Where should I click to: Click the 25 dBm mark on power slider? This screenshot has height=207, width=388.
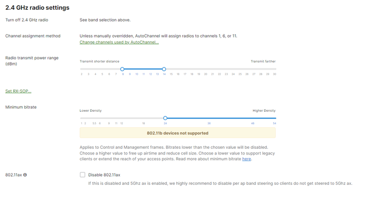[240, 69]
